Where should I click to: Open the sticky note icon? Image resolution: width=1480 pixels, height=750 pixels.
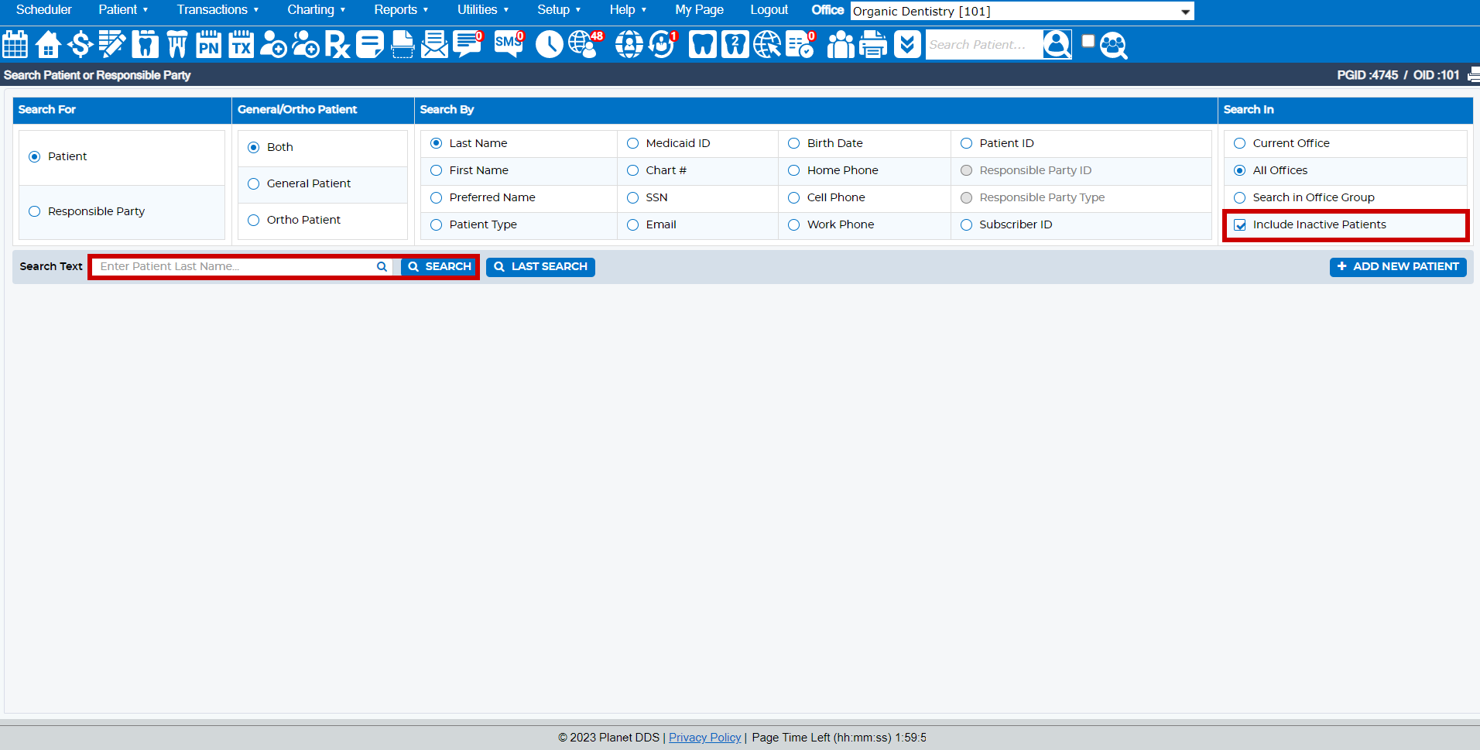pos(370,44)
